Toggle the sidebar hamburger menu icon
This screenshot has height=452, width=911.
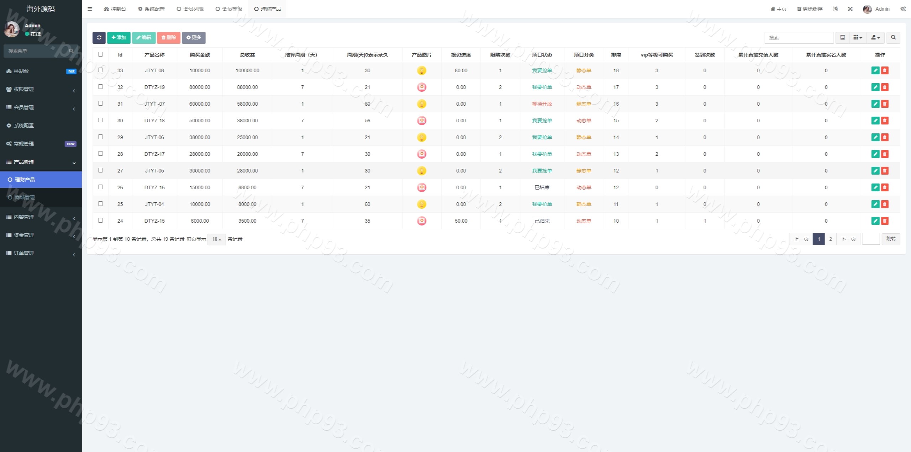[x=90, y=9]
